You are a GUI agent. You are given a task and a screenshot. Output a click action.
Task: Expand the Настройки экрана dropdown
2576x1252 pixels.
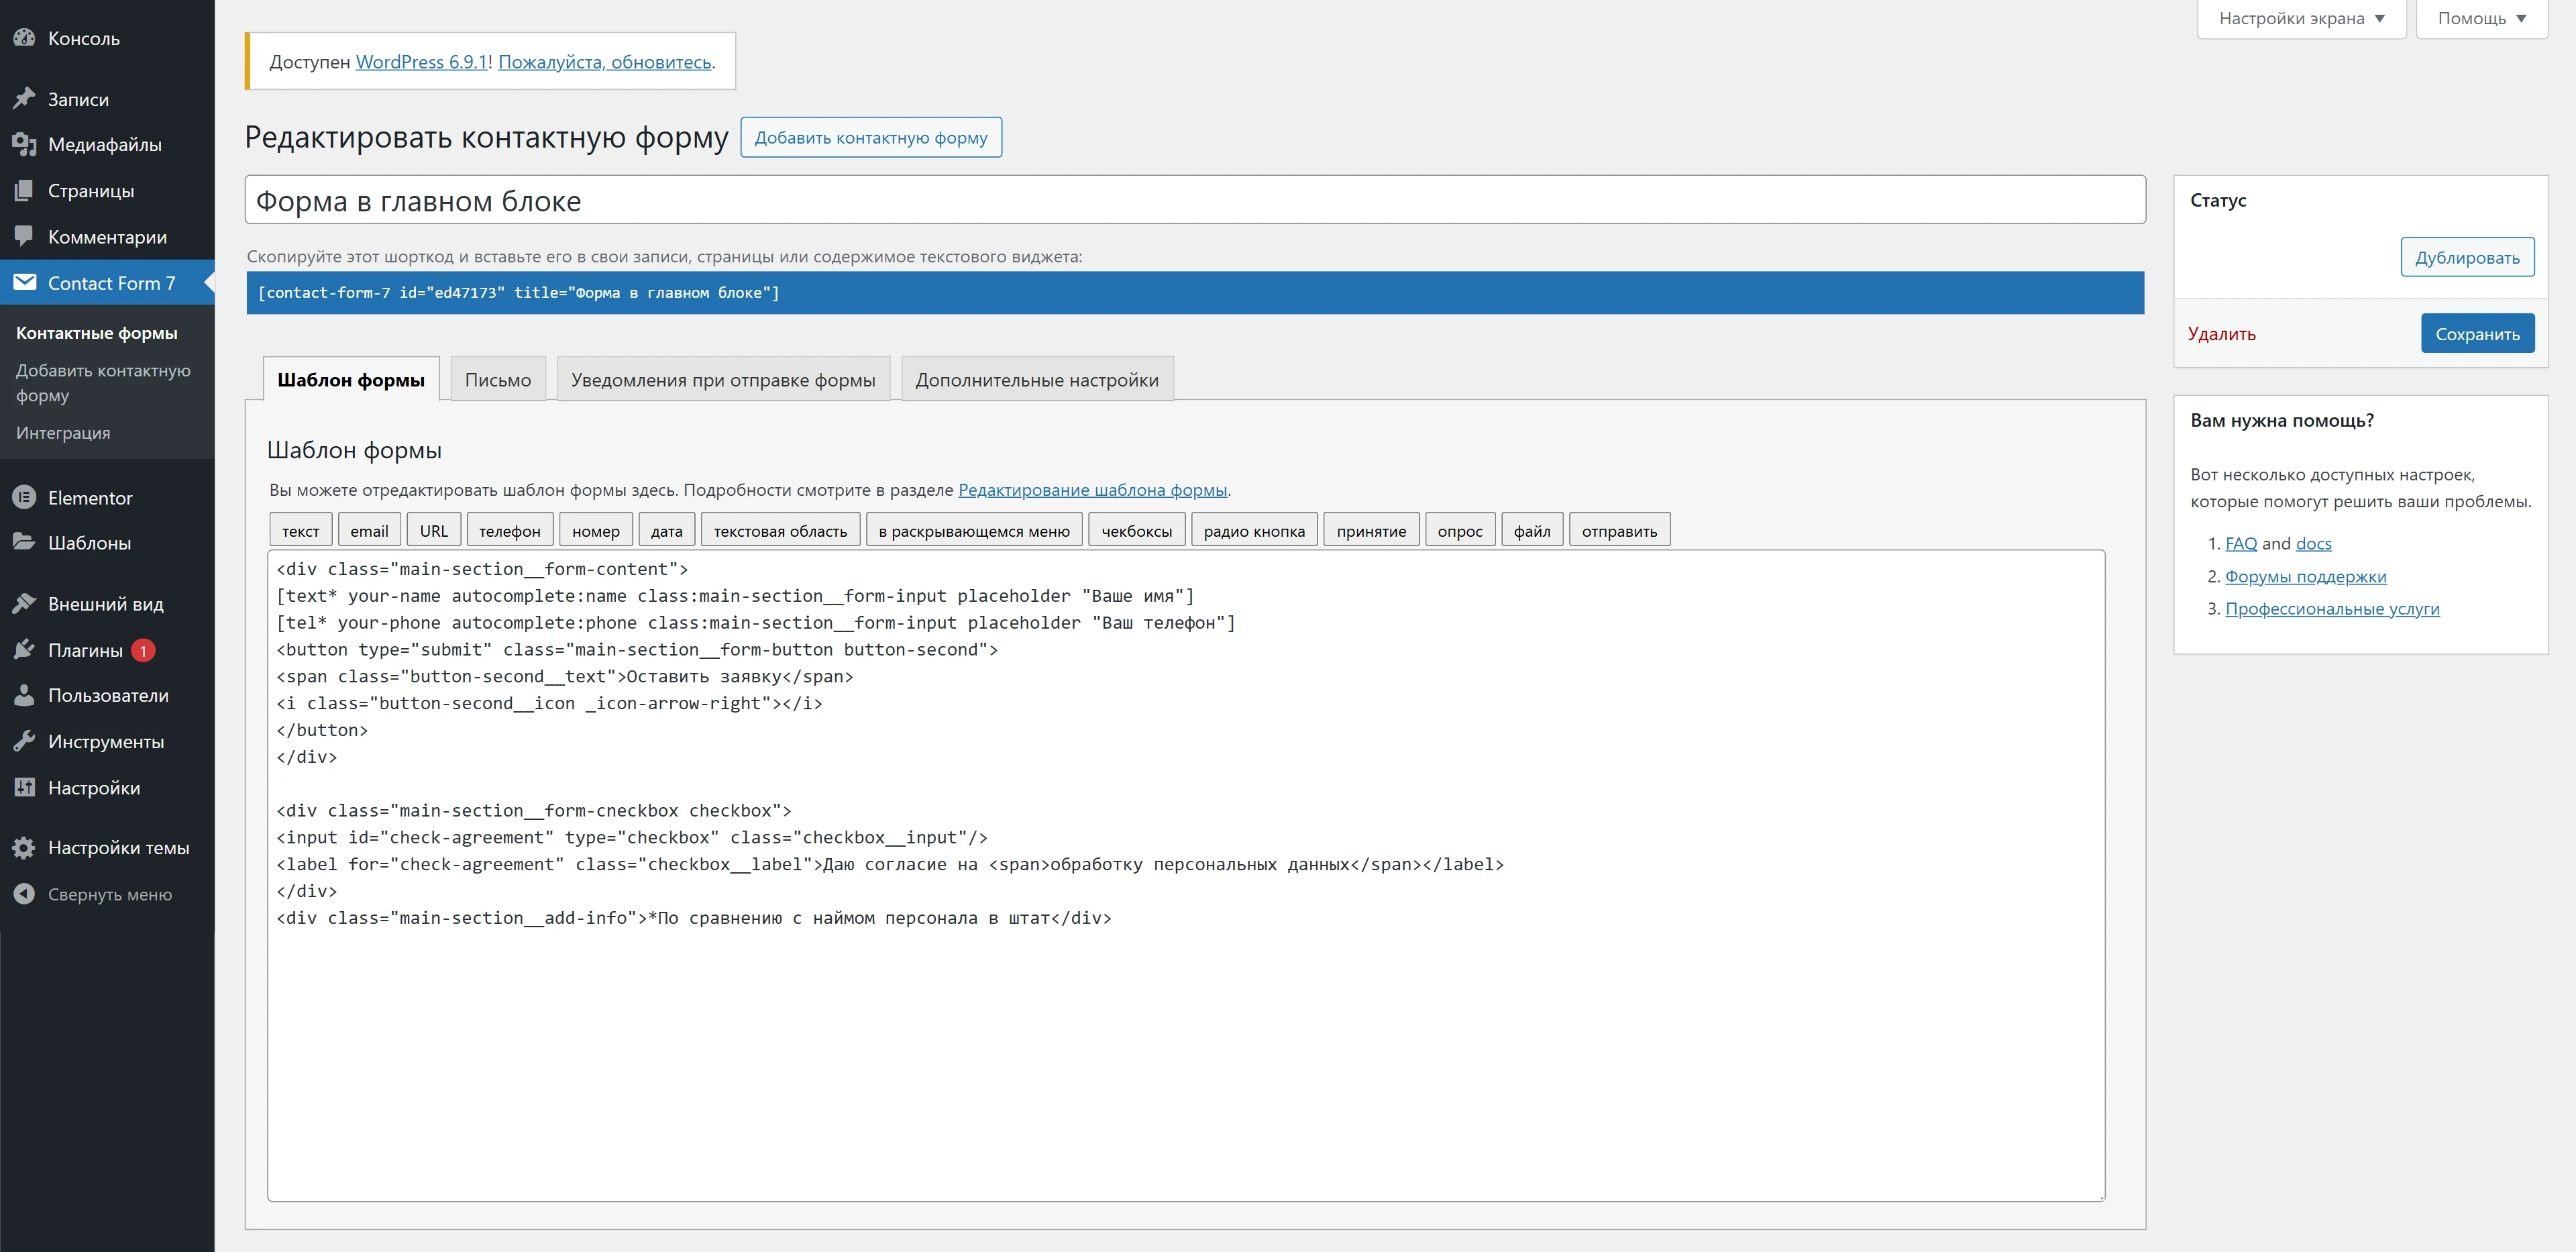tap(2300, 18)
